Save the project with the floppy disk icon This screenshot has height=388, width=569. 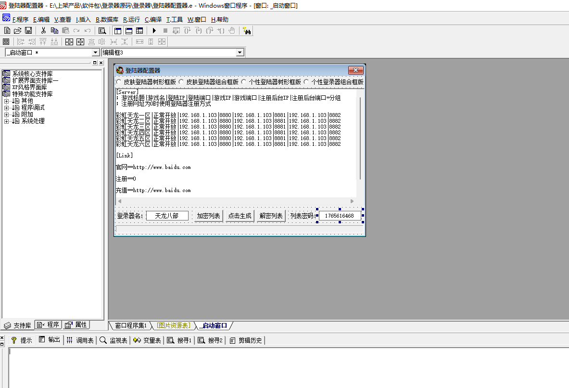28,30
